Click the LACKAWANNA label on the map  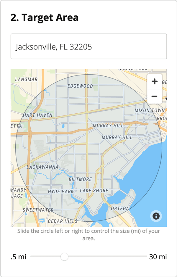click(42, 167)
